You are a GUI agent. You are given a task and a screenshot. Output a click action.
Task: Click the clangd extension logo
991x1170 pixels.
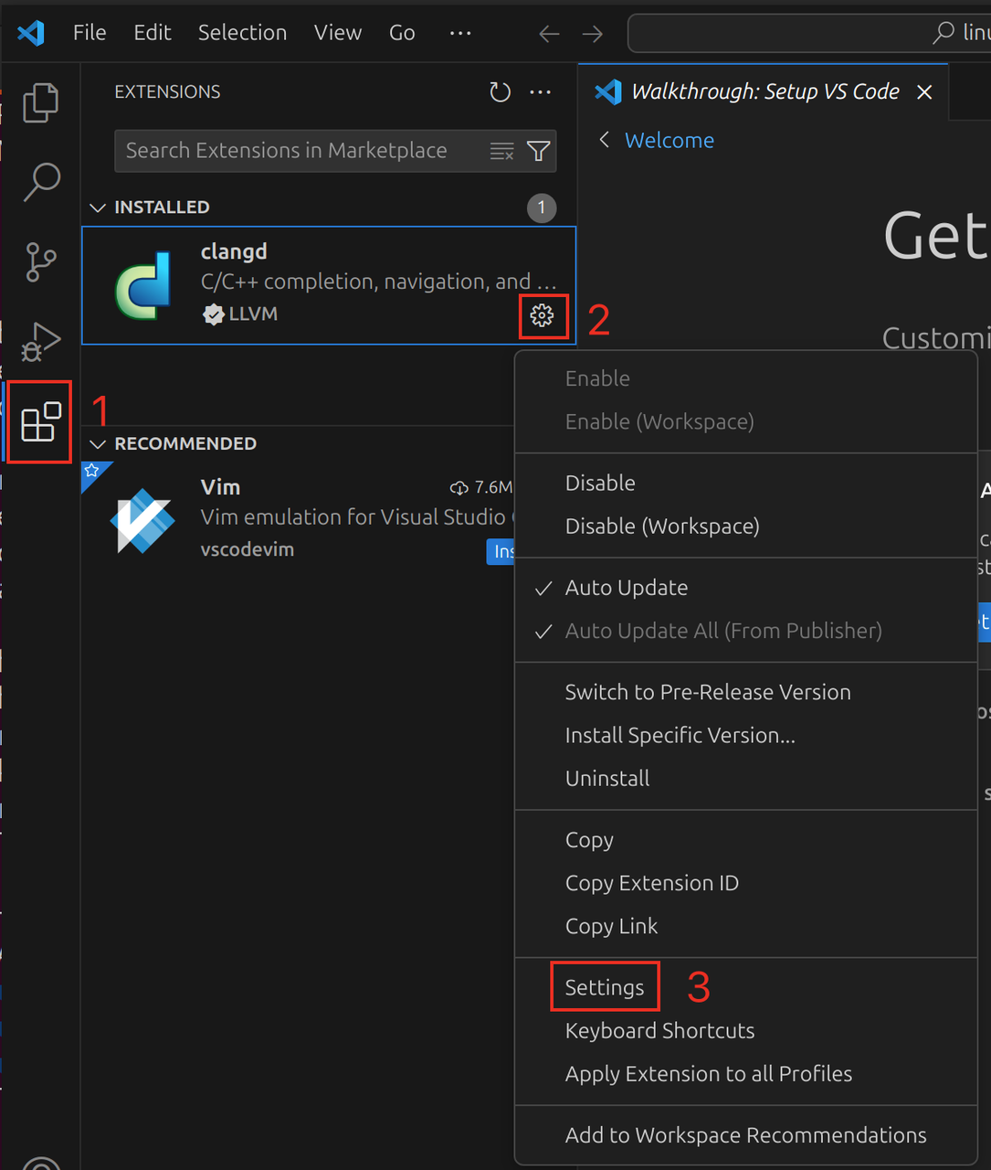click(x=142, y=285)
